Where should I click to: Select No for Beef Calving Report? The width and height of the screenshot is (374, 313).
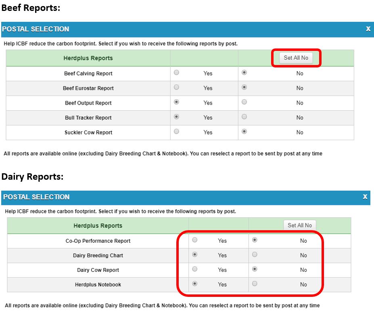[x=244, y=72]
